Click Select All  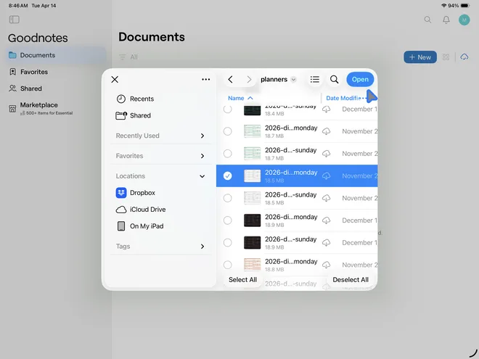click(x=242, y=280)
